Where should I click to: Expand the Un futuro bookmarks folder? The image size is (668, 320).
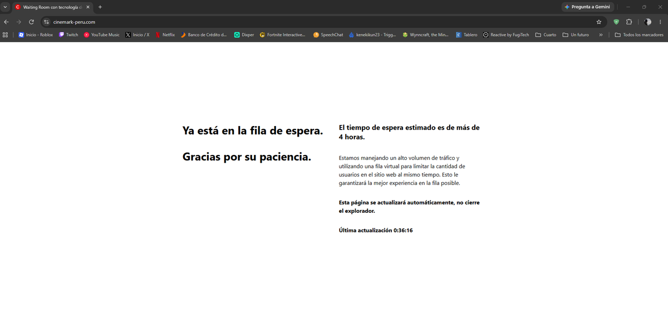click(x=576, y=34)
